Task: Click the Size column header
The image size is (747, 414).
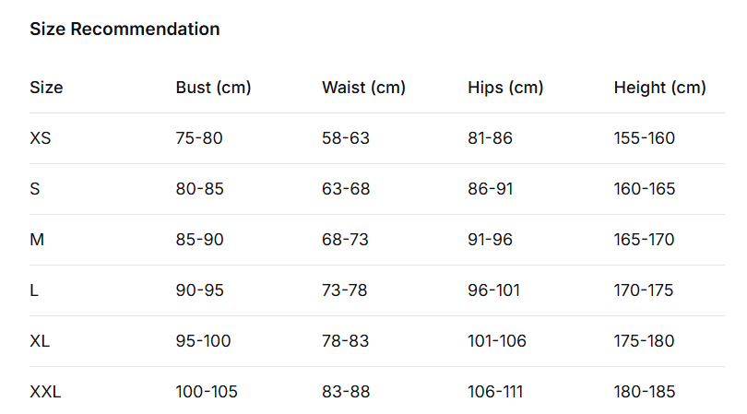Action: 46,88
